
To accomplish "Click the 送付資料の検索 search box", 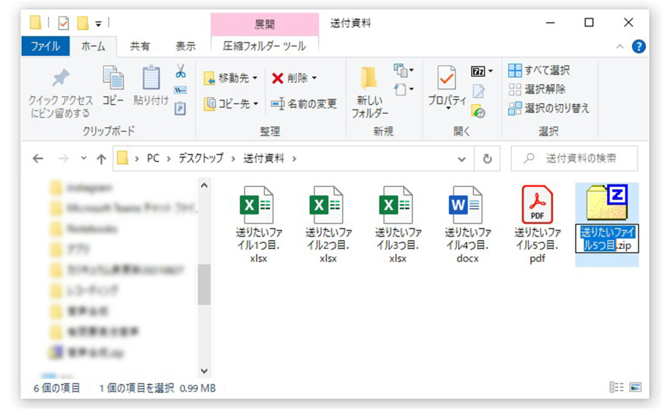I will pyautogui.click(x=574, y=158).
